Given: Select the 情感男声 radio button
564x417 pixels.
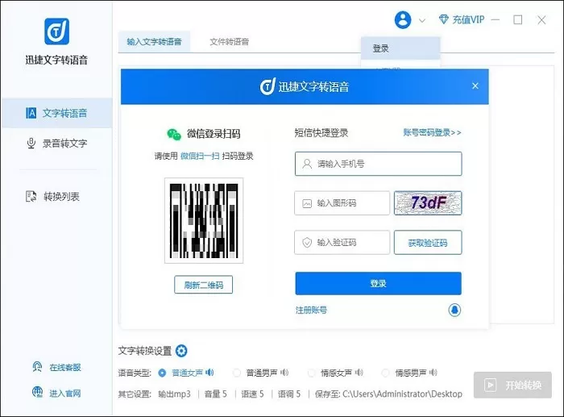Looking at the screenshot, I should (386, 373).
